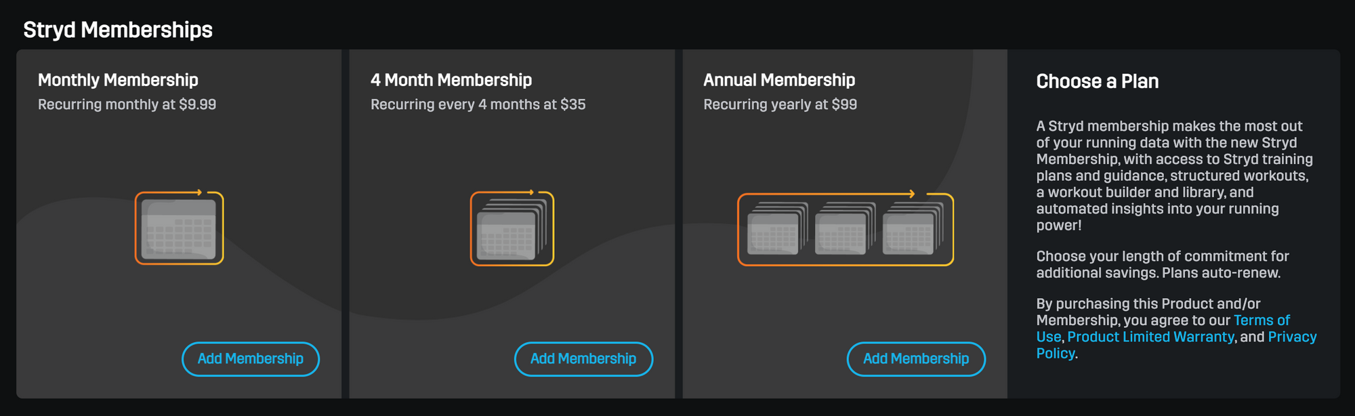Click the Recurring yearly at $99 text
This screenshot has width=1355, height=416.
(x=780, y=104)
